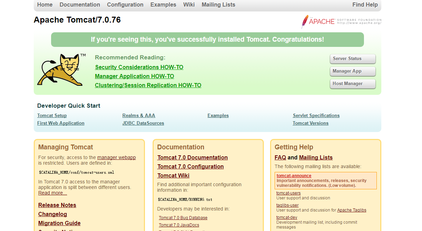Open the Manager App button
The image size is (422, 231).
353,71
